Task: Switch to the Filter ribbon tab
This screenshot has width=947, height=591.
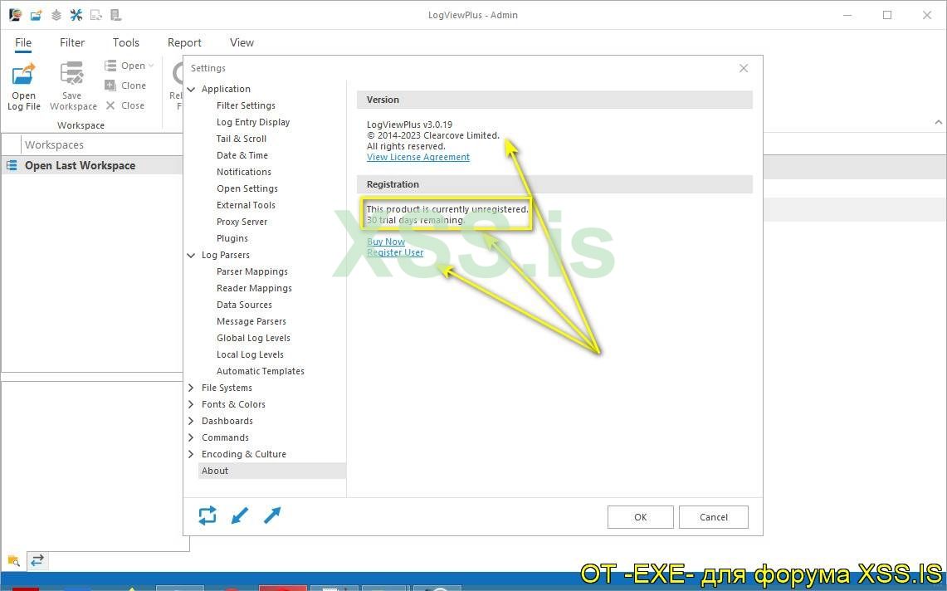Action: tap(72, 42)
